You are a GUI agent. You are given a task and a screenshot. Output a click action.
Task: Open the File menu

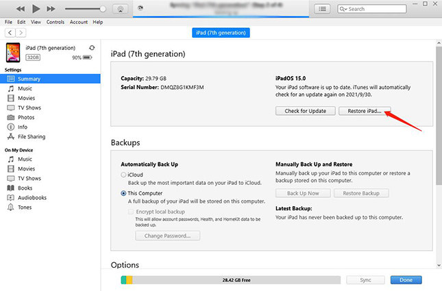click(8, 22)
